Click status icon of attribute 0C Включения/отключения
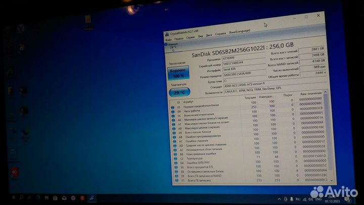Image resolution: width=364 pixels, height=205 pixels. pyautogui.click(x=173, y=116)
